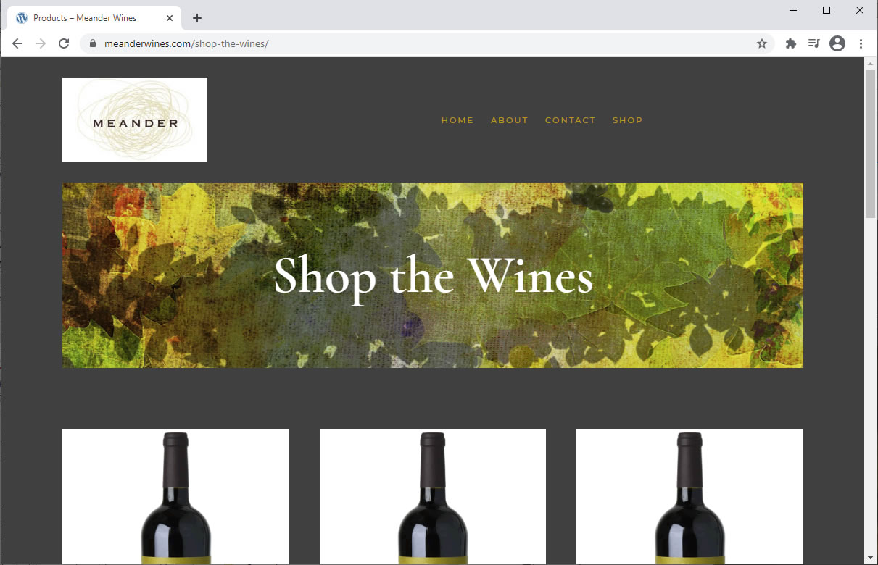Click the Meander logo image

click(x=135, y=120)
